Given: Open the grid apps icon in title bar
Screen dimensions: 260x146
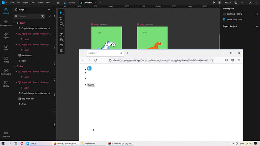Looking at the screenshot, I should click(219, 3).
